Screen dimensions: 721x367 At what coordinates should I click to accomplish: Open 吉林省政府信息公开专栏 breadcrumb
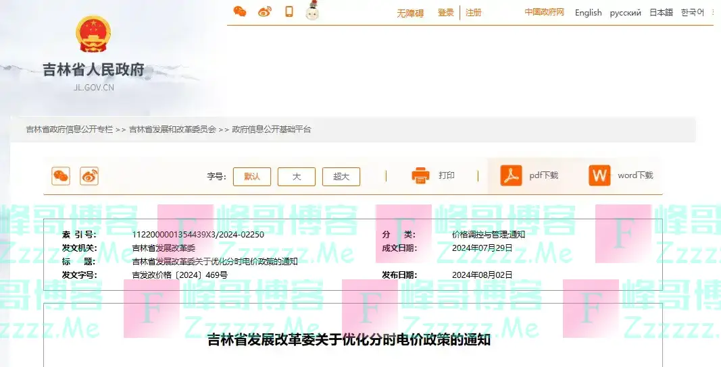click(x=70, y=130)
